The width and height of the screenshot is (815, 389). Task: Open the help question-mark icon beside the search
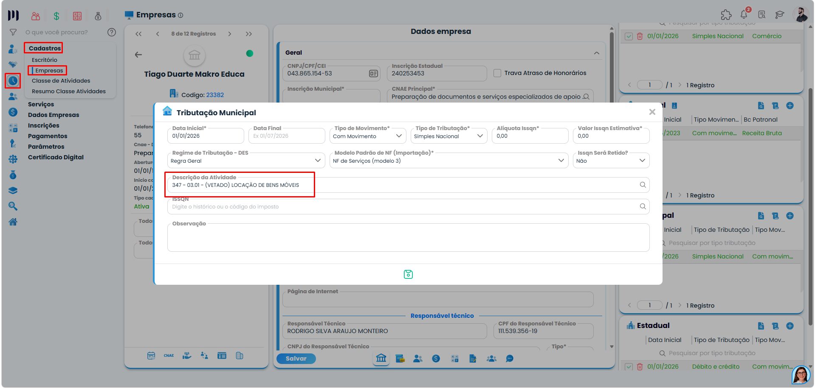coord(112,32)
